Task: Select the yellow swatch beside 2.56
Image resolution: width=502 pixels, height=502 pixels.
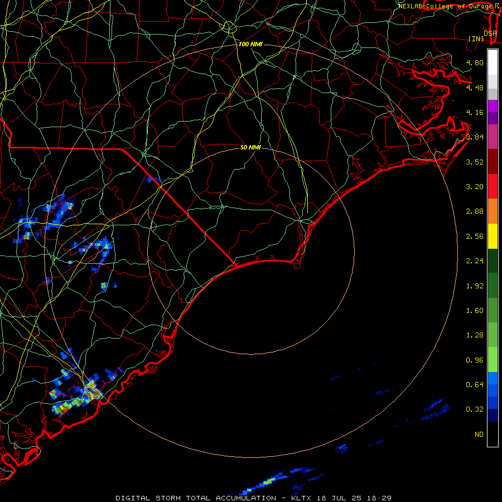Action: [x=493, y=236]
